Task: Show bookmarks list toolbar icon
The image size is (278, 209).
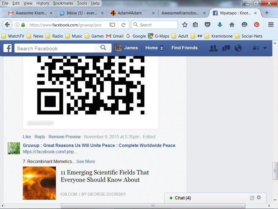Action: (195, 25)
